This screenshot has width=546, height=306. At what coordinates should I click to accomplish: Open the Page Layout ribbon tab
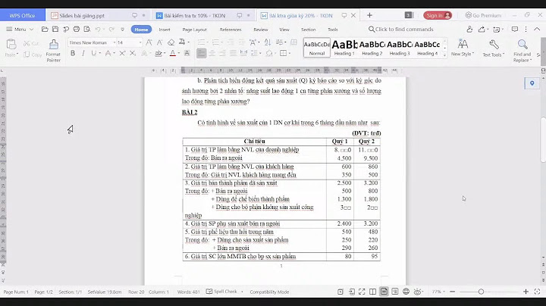click(194, 30)
